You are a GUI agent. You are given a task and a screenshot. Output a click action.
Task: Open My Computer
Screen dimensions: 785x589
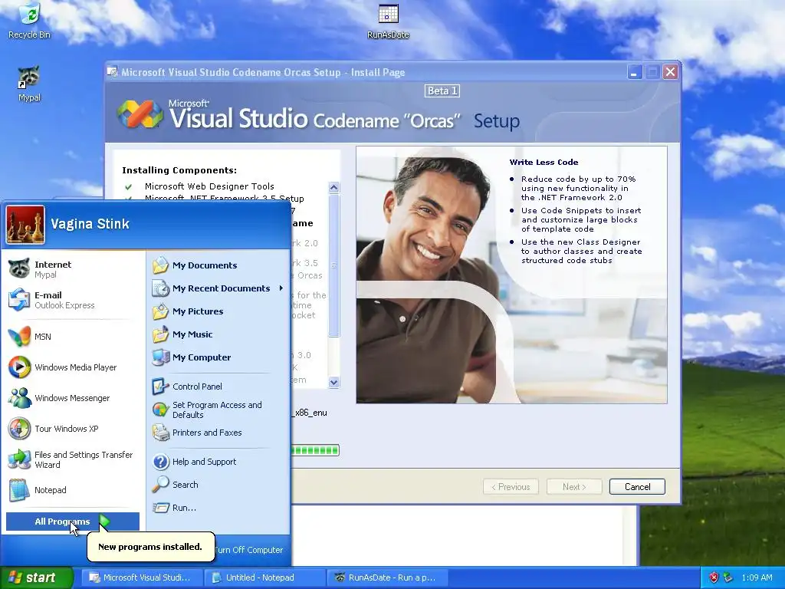(217, 357)
